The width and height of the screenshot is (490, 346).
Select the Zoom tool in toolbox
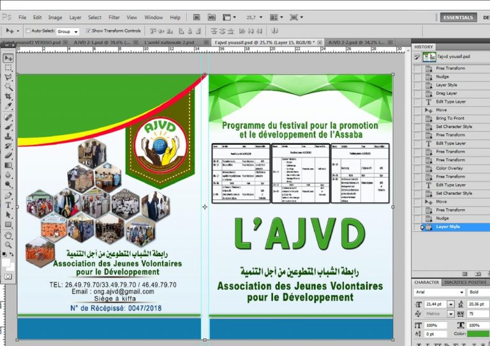8,245
